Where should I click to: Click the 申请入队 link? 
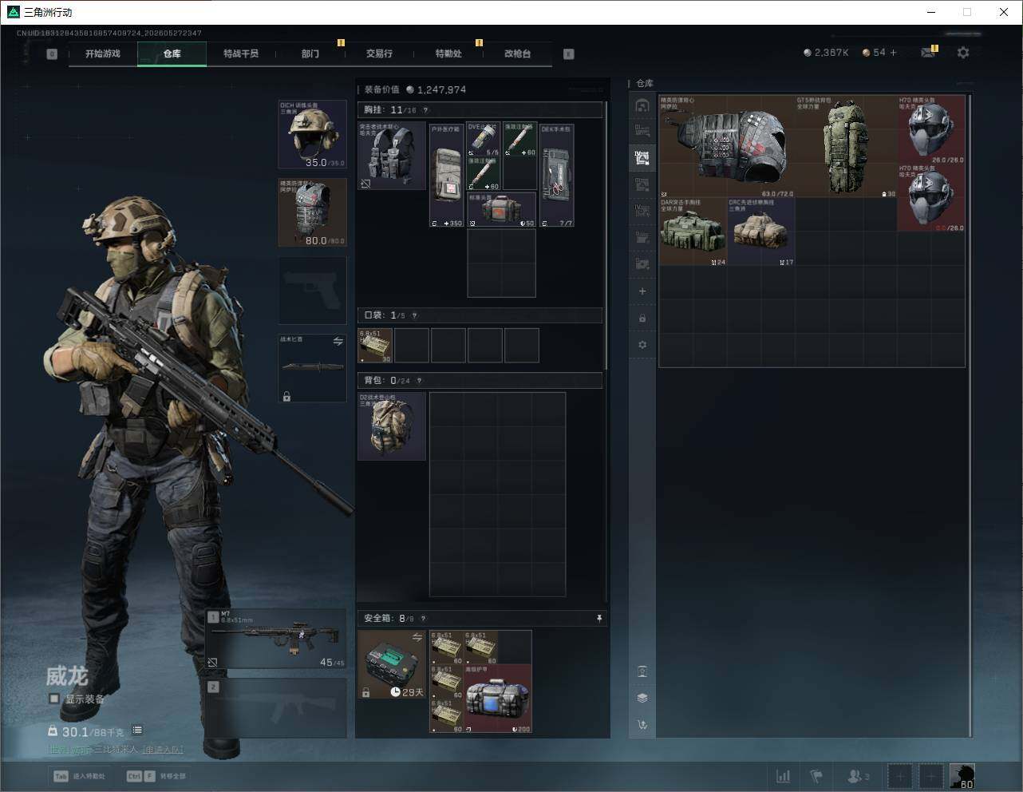163,749
